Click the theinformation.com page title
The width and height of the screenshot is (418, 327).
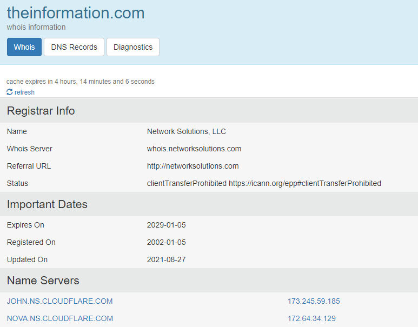[x=76, y=12]
